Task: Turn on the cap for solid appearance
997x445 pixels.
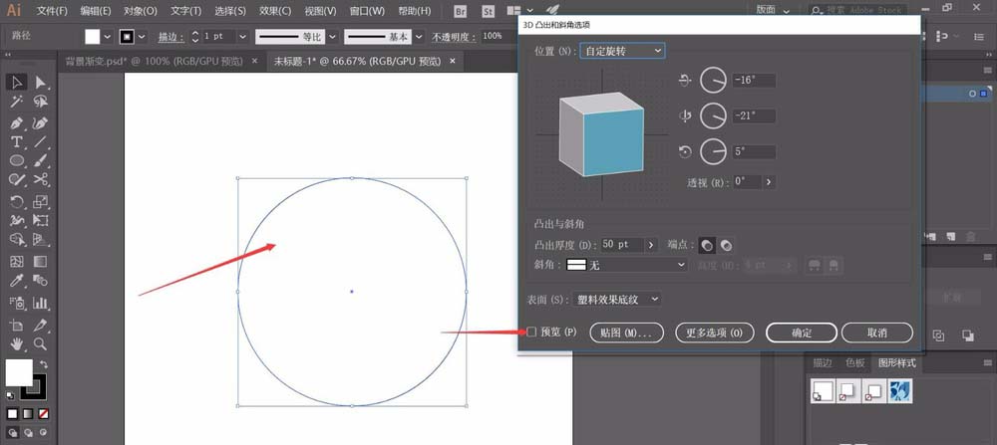Action: [706, 245]
